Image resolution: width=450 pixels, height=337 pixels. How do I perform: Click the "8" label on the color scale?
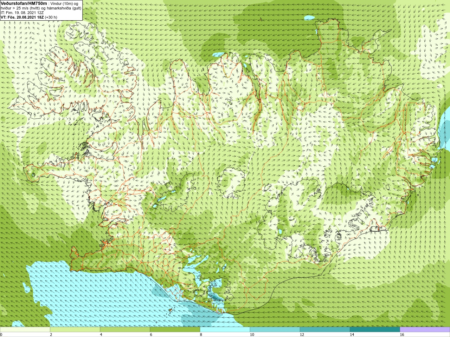(201, 335)
